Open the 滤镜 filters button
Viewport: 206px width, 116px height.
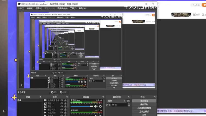point(63,92)
